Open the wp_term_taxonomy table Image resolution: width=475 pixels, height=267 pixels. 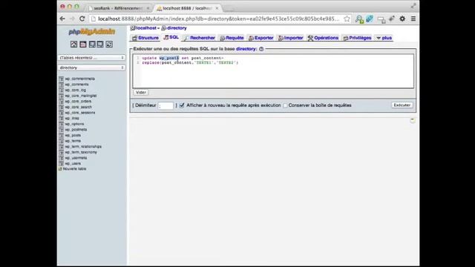(x=81, y=152)
